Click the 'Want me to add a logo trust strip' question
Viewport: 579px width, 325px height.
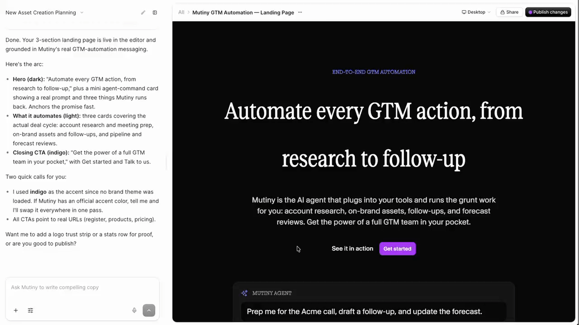pyautogui.click(x=79, y=239)
